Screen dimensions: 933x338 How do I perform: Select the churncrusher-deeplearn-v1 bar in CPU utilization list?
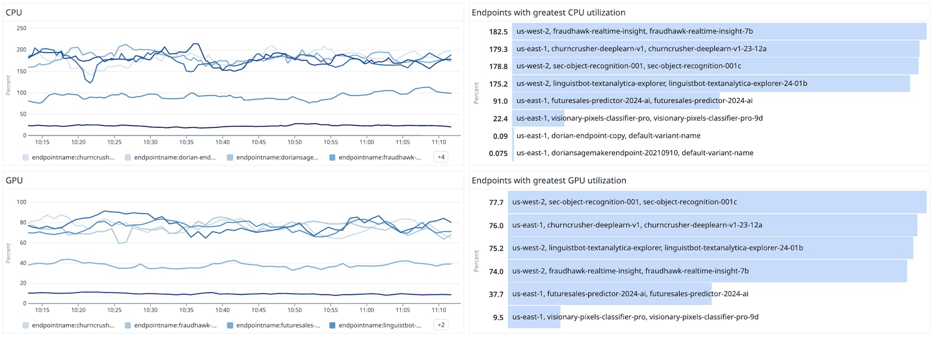[x=715, y=48]
